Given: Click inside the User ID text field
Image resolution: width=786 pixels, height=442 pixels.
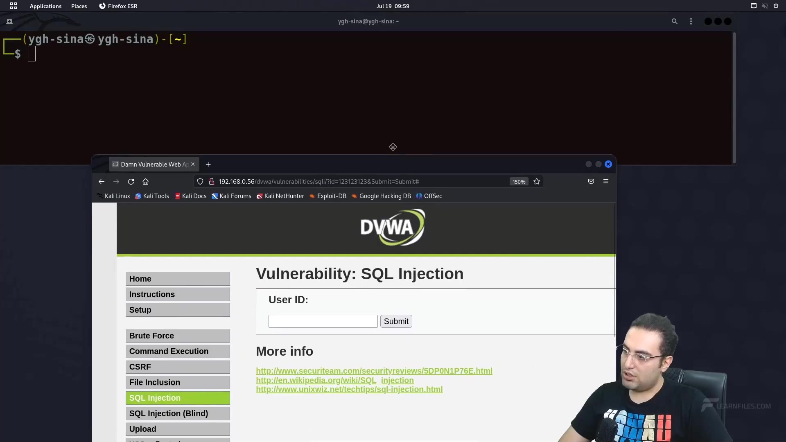Looking at the screenshot, I should [323, 321].
